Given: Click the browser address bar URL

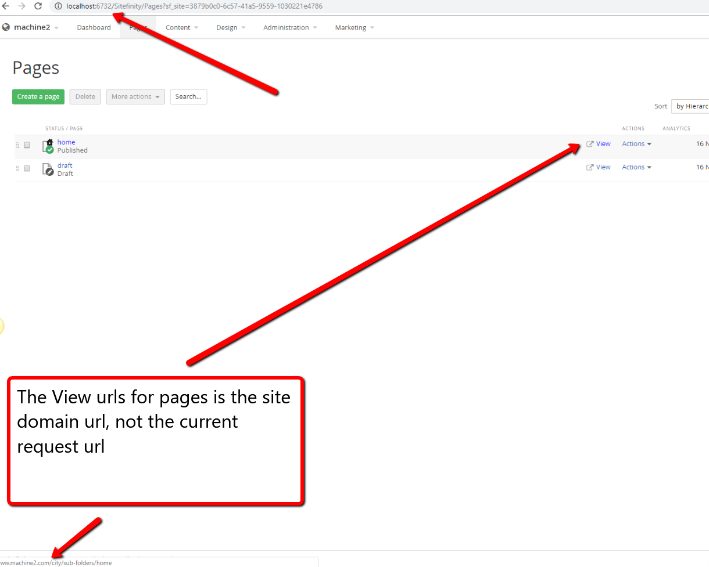Looking at the screenshot, I should click(195, 6).
